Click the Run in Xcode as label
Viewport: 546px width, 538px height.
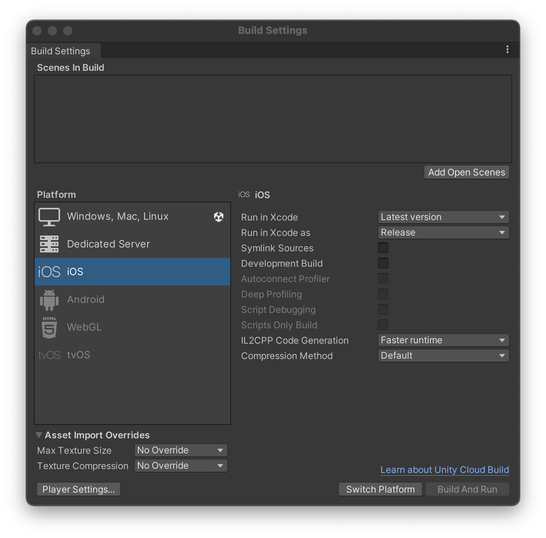pyautogui.click(x=276, y=233)
